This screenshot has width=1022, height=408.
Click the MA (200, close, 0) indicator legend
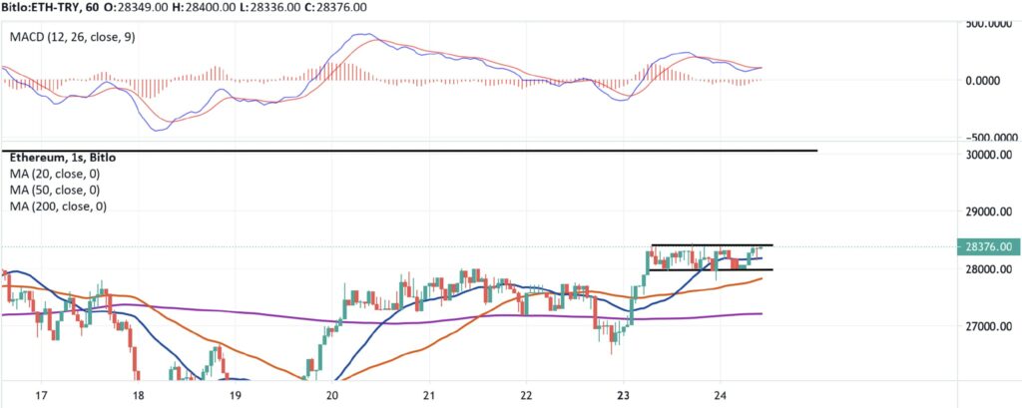tap(58, 206)
